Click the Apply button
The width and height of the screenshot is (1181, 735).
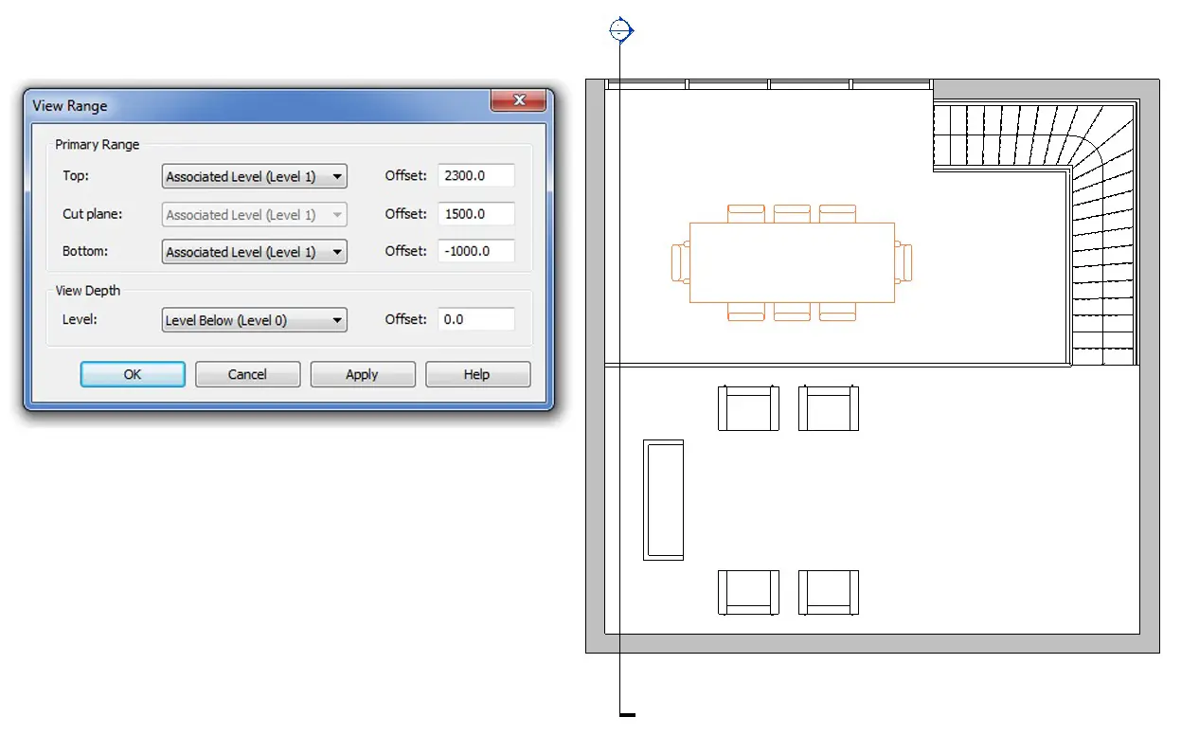coord(362,374)
